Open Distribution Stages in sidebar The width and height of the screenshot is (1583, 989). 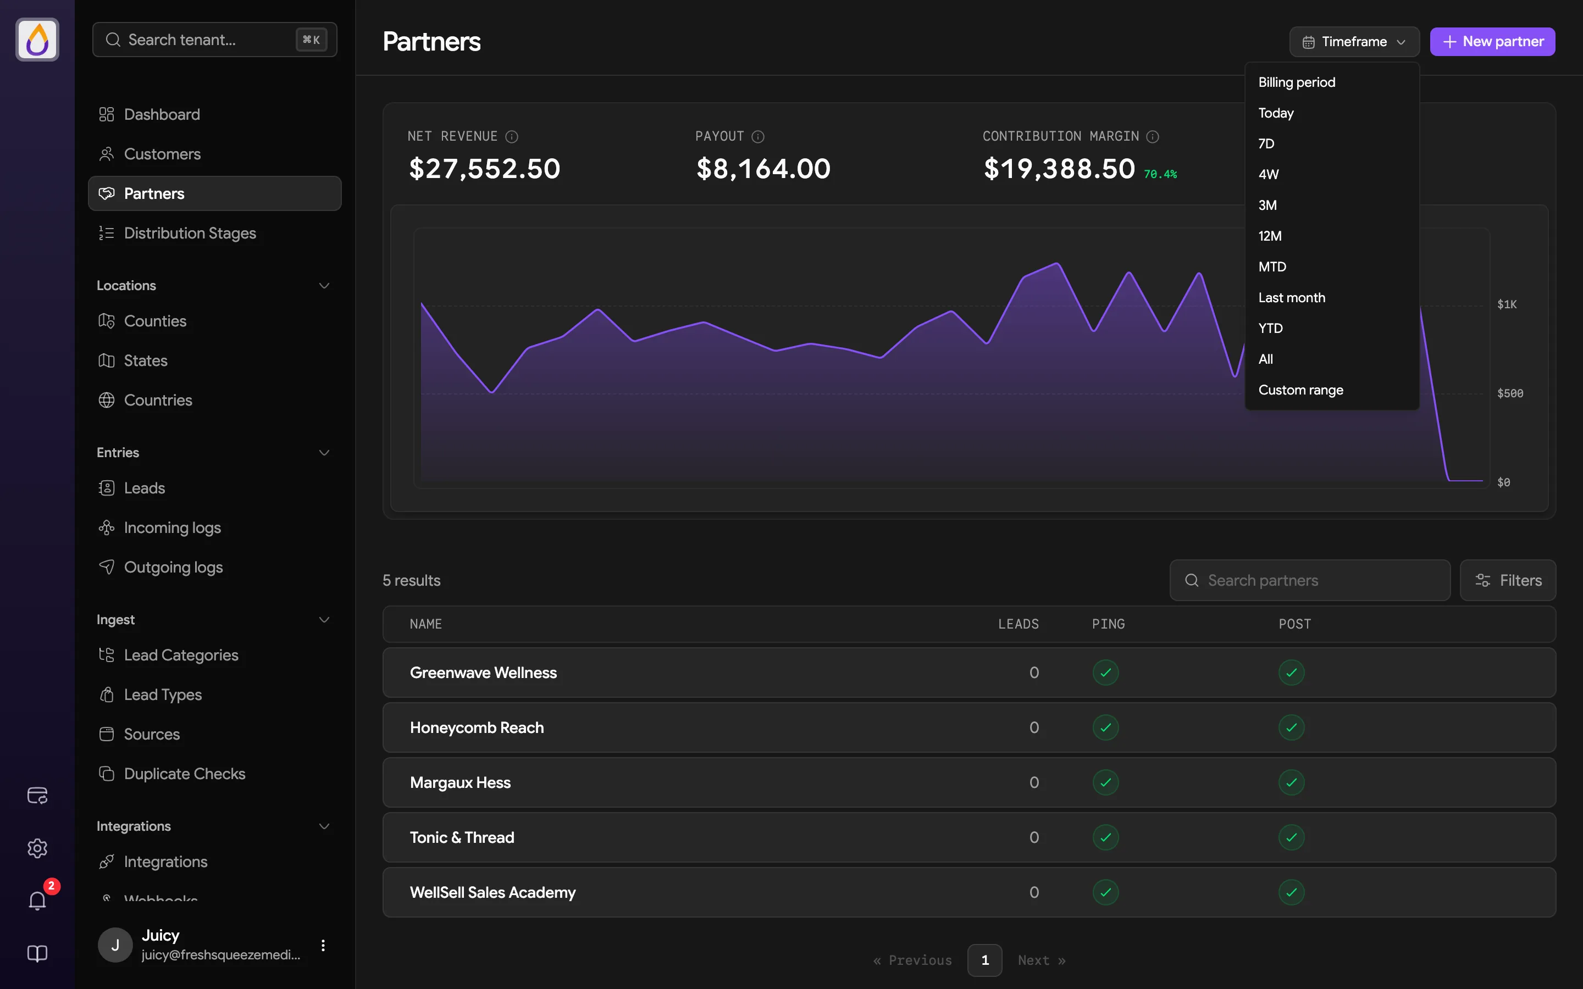(214, 233)
